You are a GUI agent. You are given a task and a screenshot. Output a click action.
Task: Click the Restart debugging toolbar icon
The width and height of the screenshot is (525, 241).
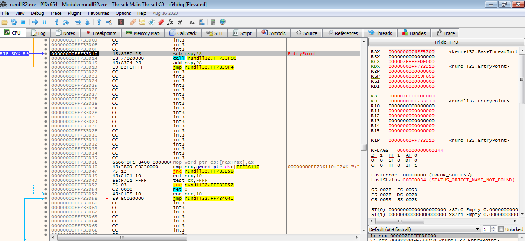(14, 22)
